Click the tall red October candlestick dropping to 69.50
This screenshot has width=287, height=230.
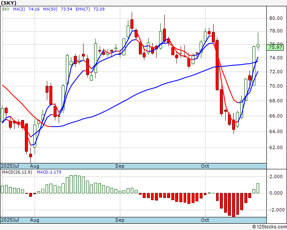point(217,65)
